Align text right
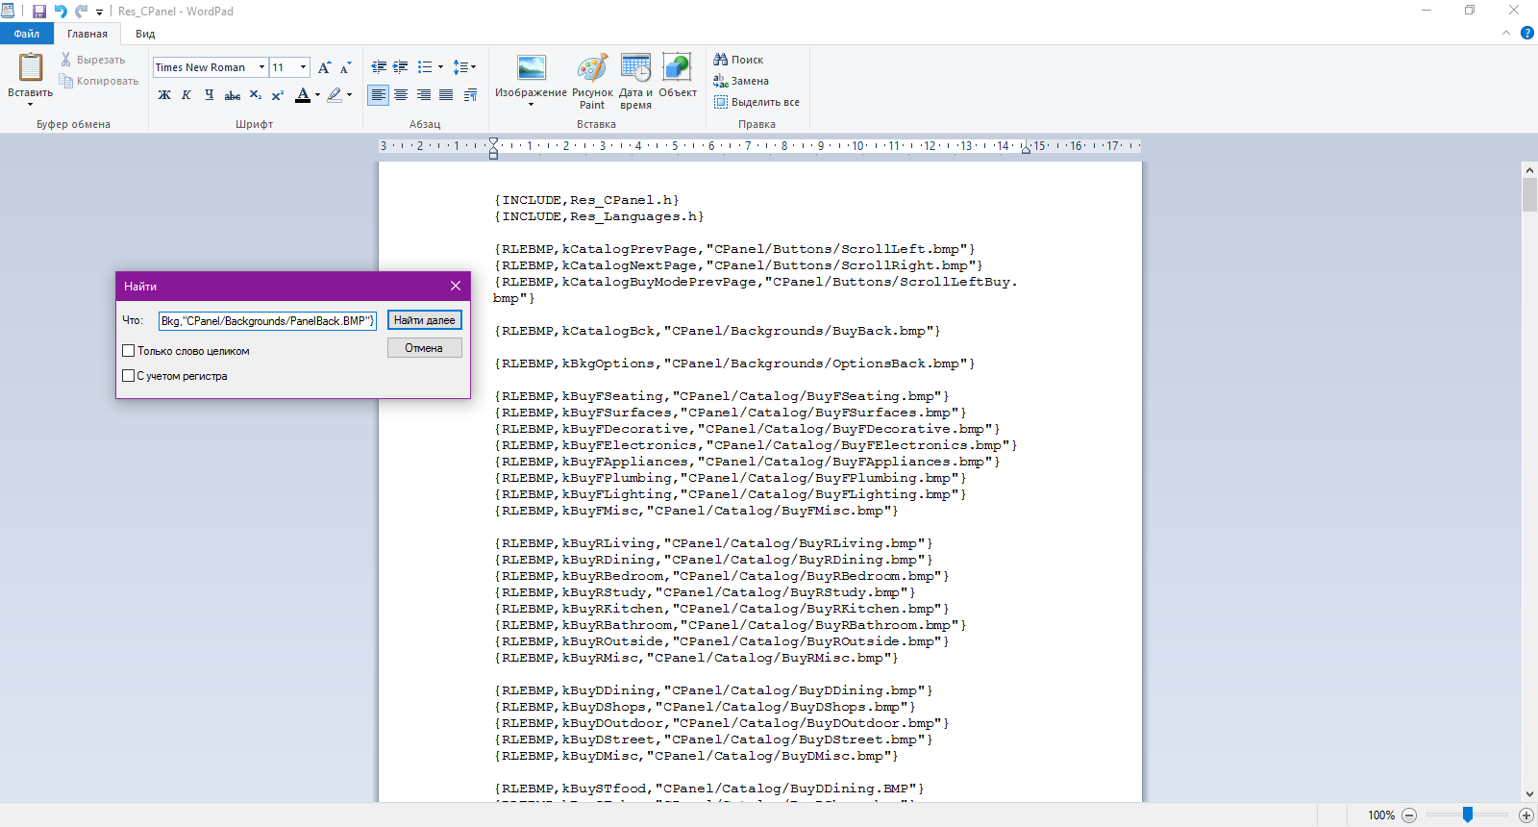This screenshot has width=1538, height=827. [x=424, y=94]
